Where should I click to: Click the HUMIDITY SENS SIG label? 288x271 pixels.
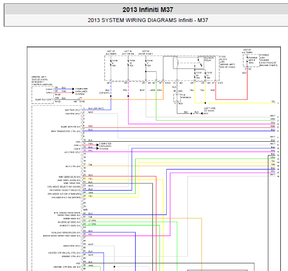70,226
